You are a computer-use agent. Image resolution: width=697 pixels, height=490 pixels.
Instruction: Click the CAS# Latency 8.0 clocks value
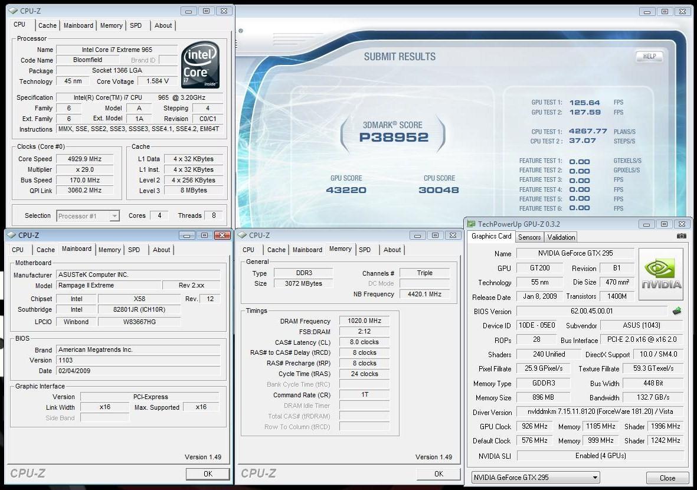[365, 342]
